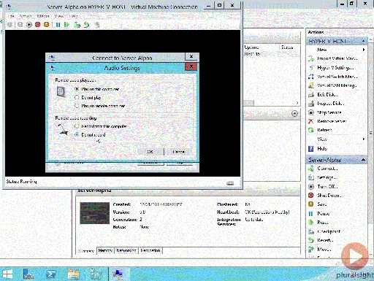Open File menu in VM Connection window
Screen dimensions: 374x281
11,16
